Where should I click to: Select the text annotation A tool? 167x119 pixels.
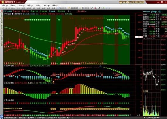100,8
